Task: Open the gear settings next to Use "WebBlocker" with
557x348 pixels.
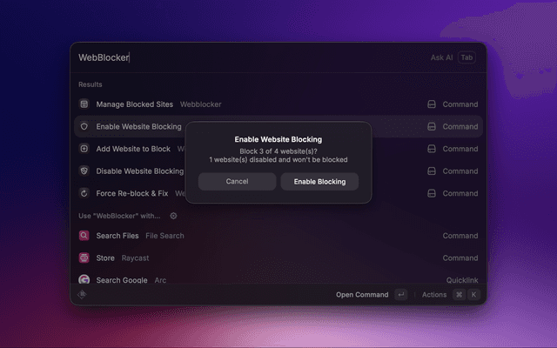Action: click(x=173, y=216)
